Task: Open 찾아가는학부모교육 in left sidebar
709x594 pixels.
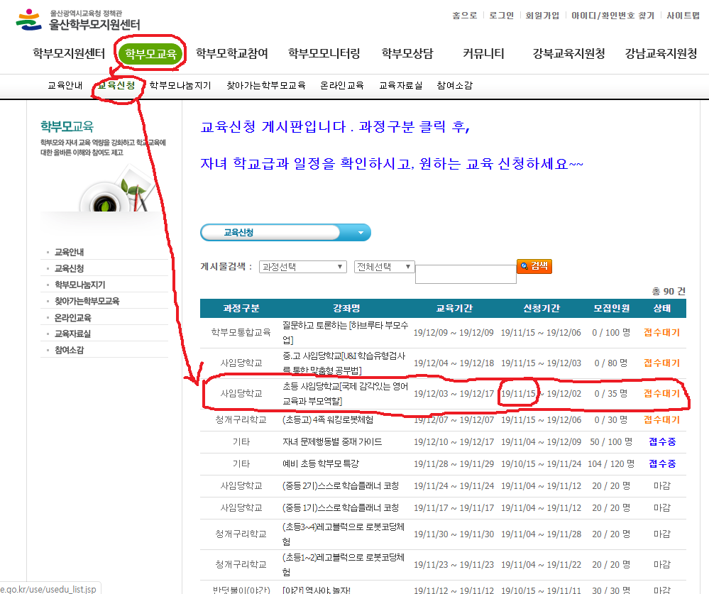Action: coord(87,301)
